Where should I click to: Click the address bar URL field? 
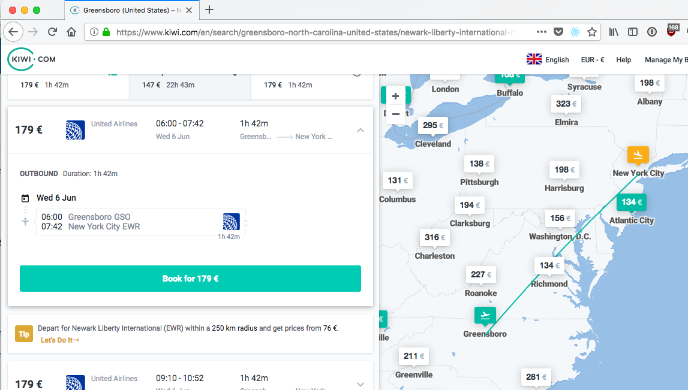tap(316, 32)
